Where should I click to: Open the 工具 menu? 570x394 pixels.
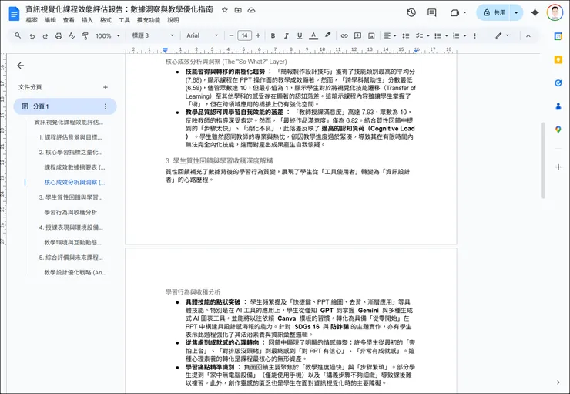[124, 20]
